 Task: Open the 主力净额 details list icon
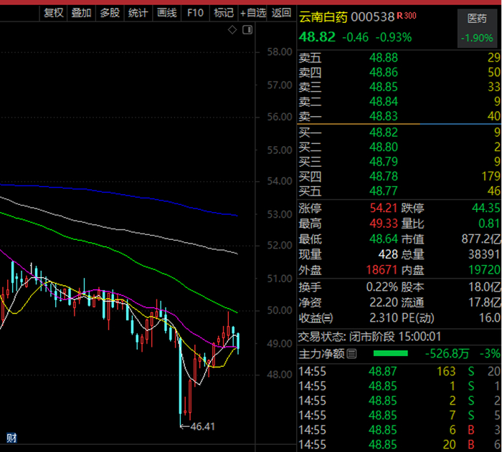click(351, 354)
